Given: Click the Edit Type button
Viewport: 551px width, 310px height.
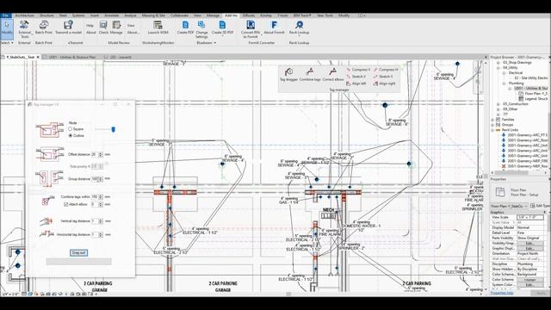Looking at the screenshot, I should [x=541, y=206].
